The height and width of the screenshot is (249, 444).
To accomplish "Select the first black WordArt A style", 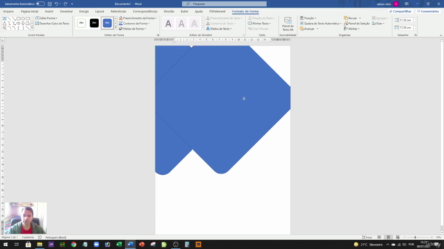I will (x=168, y=24).
